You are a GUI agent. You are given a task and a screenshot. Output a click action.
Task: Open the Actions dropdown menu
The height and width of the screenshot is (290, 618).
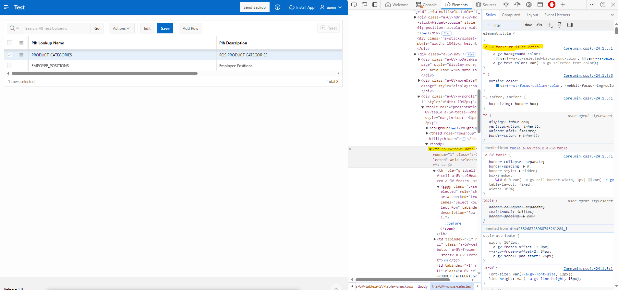[x=121, y=28]
